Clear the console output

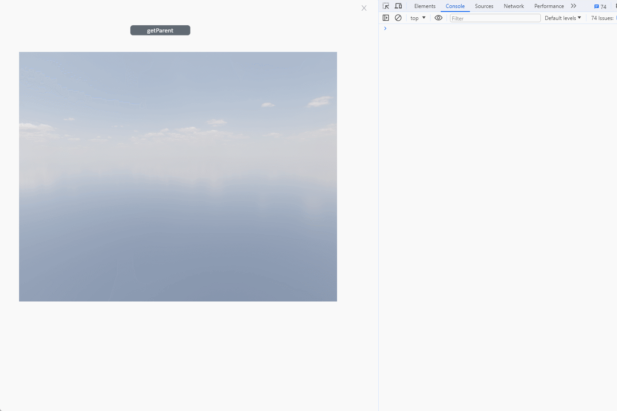pyautogui.click(x=398, y=18)
